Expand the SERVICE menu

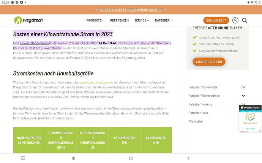[142, 20]
